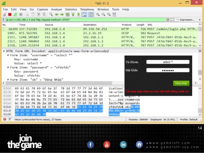
Task: Click the Mật Khẩu password input
Action: tap(168, 70)
